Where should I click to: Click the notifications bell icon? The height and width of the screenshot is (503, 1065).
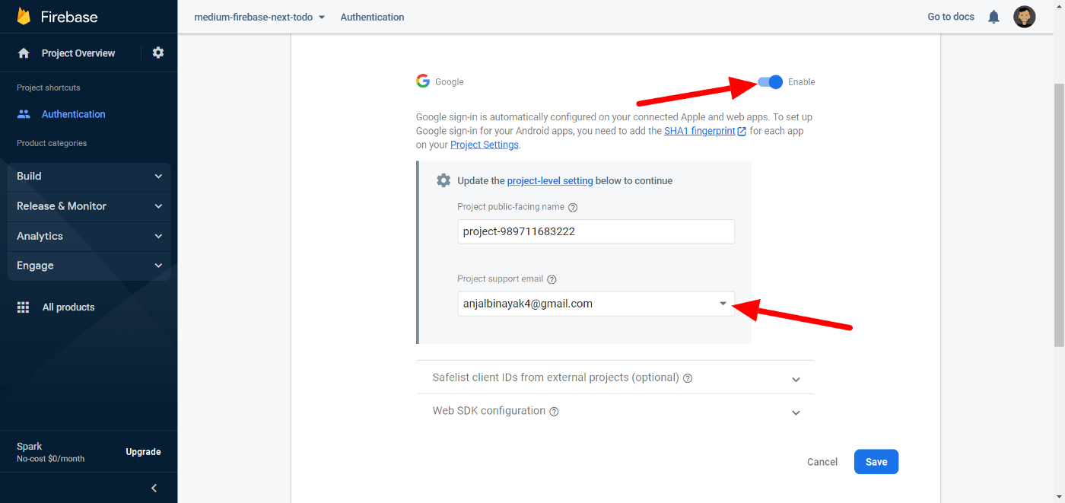[993, 17]
